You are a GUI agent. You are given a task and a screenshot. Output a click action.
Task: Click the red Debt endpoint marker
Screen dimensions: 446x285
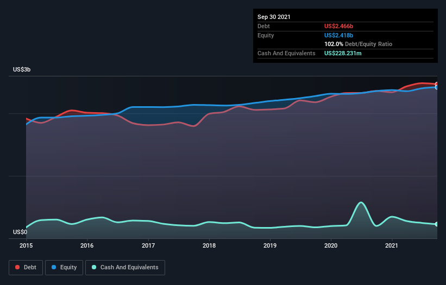coord(437,84)
